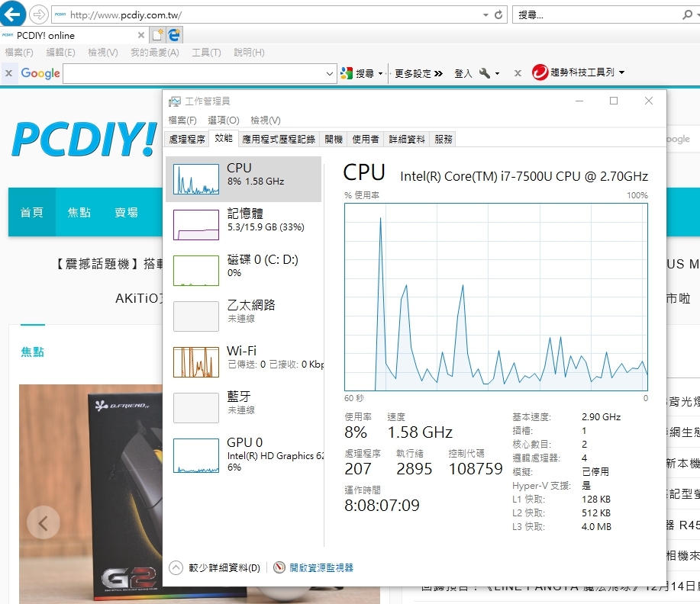
Task: Select the 記憶體 memory graph thumbnail
Action: click(x=196, y=225)
